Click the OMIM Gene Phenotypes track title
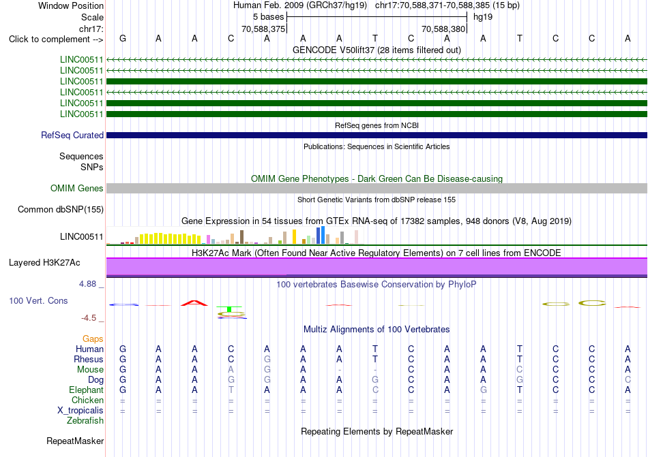 377,178
